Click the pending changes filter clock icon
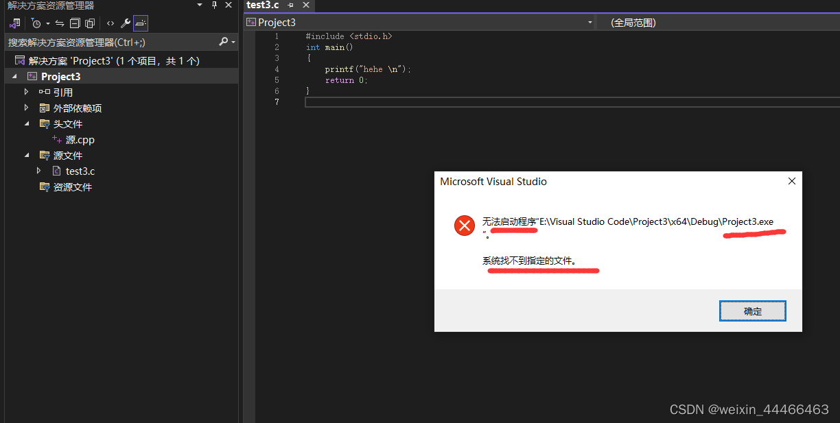840x423 pixels. tap(36, 23)
